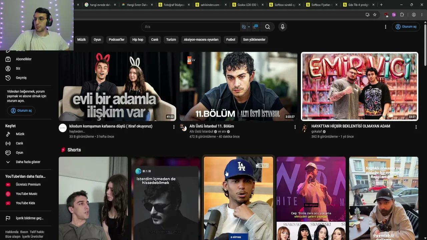Screen dimensions: 427x240
Task: Close the Gdx Tlb-4 prolight tab
Action: click(373, 5)
